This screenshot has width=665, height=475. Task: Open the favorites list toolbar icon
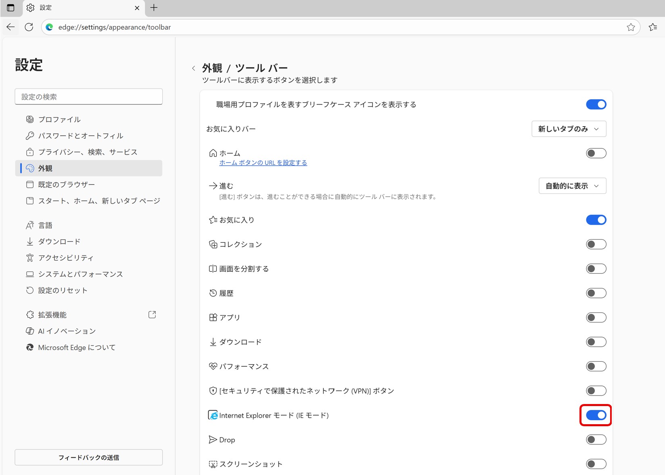point(652,27)
